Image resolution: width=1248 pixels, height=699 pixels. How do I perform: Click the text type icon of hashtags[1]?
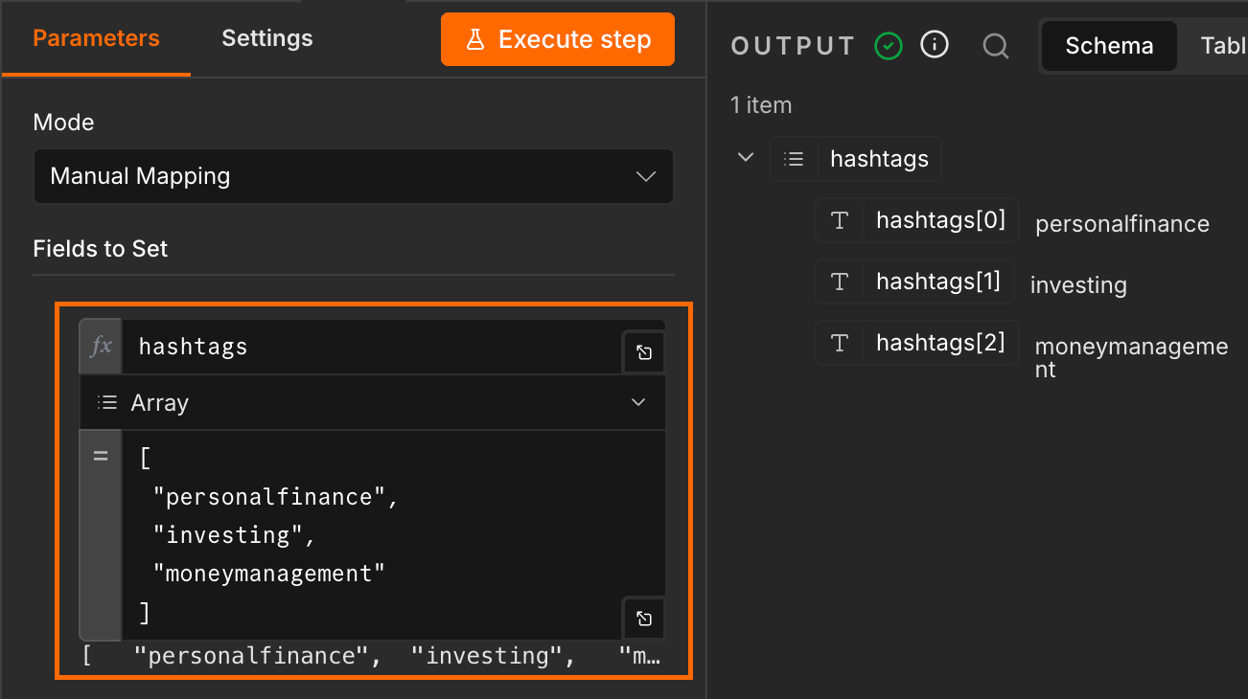pos(840,282)
